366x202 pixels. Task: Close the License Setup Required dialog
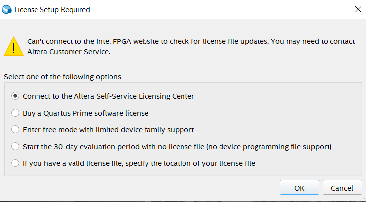click(x=358, y=9)
